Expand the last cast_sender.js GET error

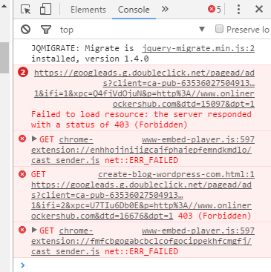[34, 230]
